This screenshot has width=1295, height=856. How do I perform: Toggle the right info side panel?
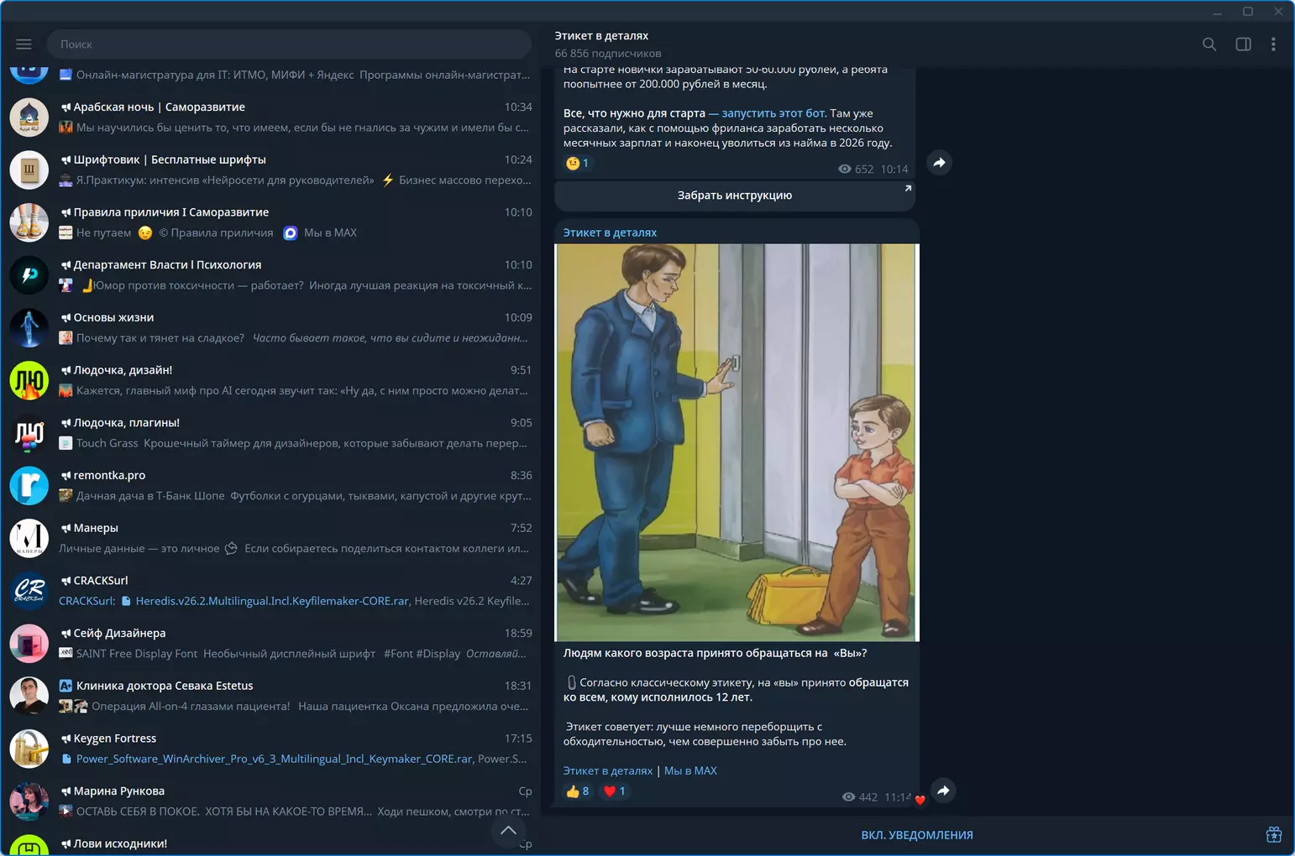tap(1244, 44)
